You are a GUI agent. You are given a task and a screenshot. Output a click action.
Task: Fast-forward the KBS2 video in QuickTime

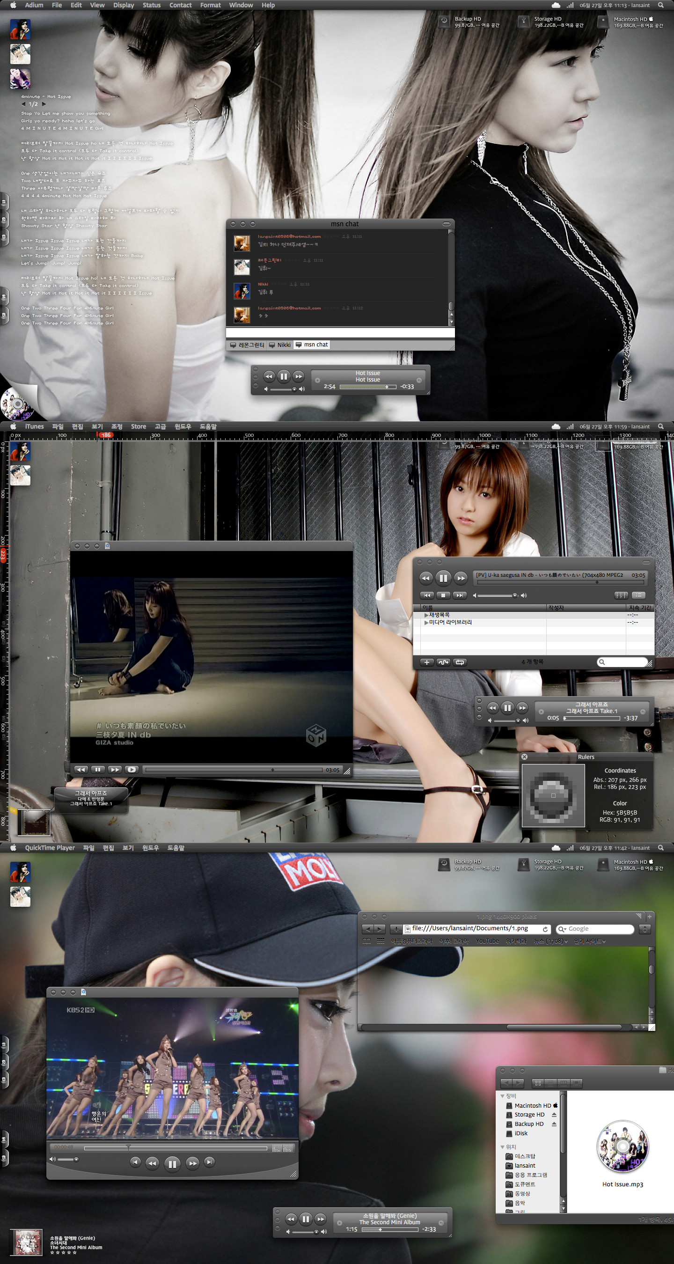(193, 1163)
